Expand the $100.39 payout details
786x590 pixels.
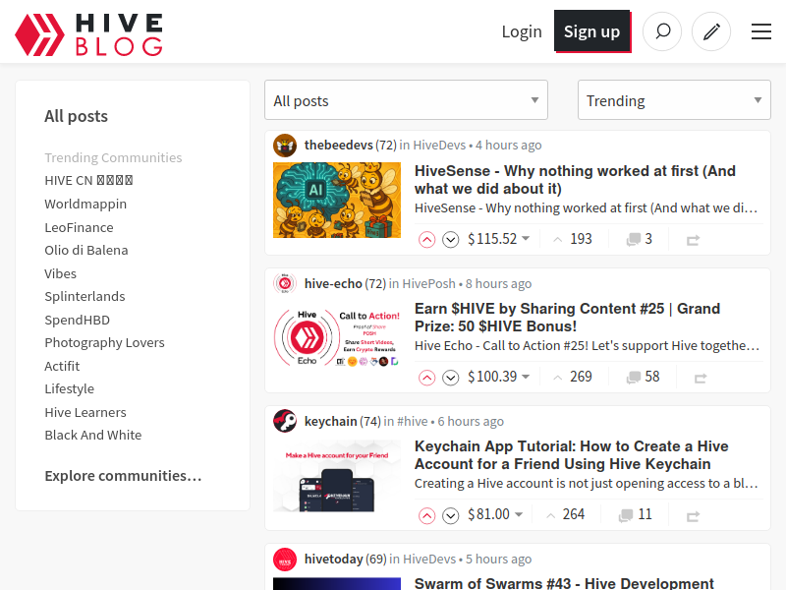pos(499,377)
